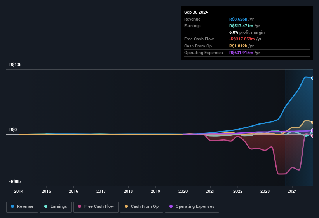Jump to 2021 on the time axis
Image resolution: width=319 pixels, height=218 pixels.
210,191
